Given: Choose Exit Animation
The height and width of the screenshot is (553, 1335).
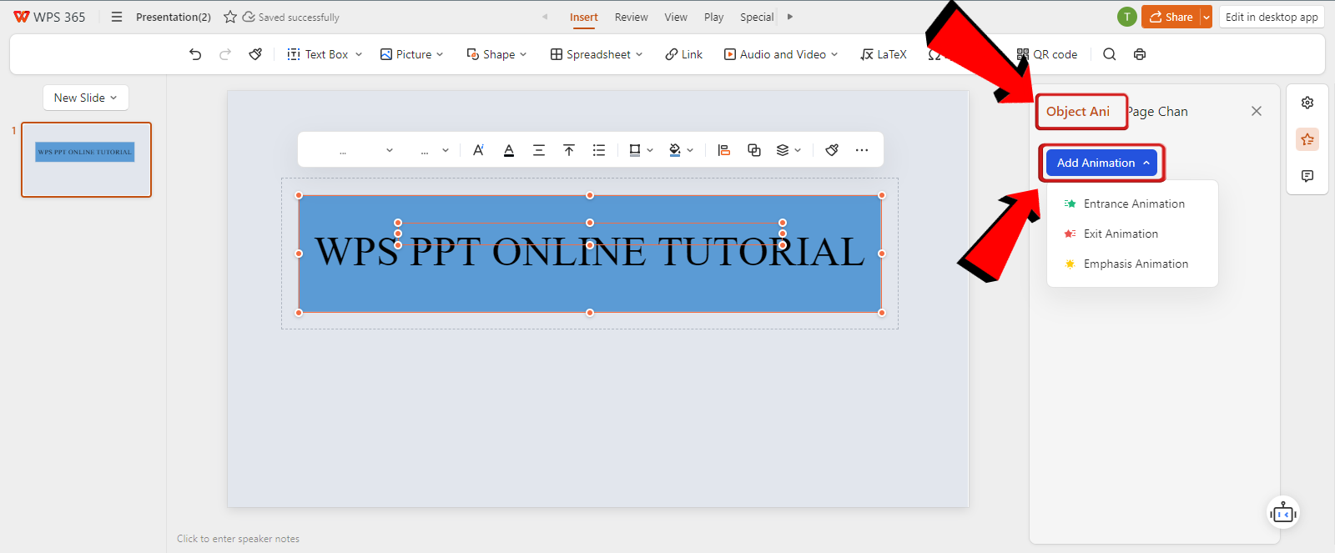Looking at the screenshot, I should [1133, 234].
